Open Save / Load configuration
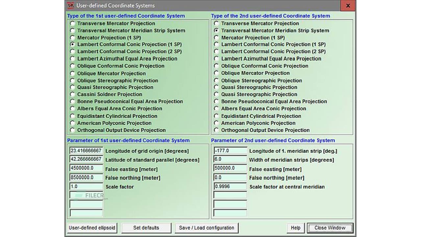Screen dimensions: 421x237 (x=207, y=227)
